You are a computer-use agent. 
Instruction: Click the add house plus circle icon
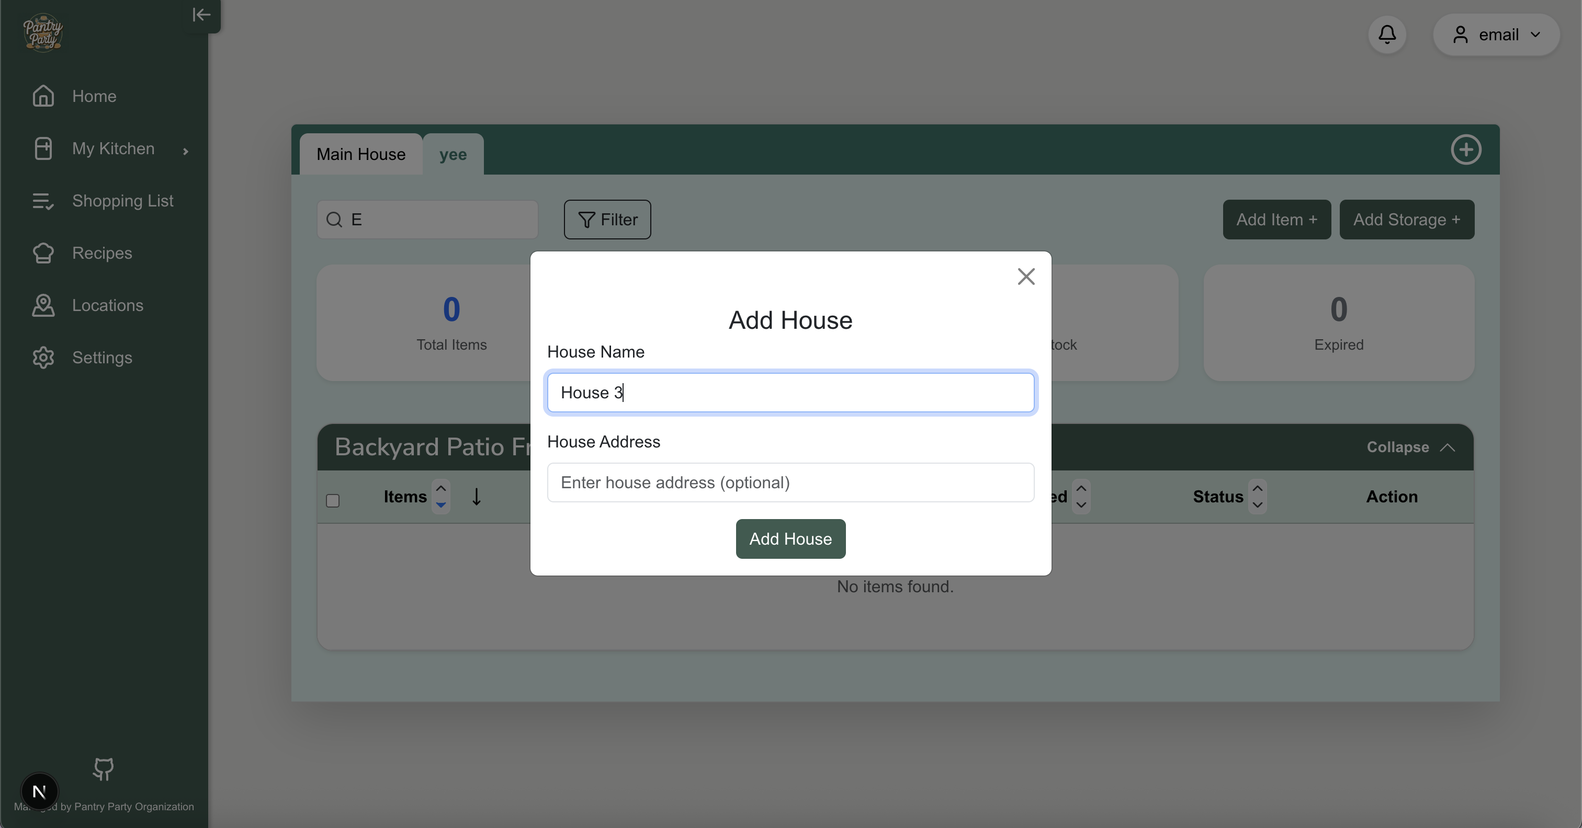pyautogui.click(x=1466, y=149)
